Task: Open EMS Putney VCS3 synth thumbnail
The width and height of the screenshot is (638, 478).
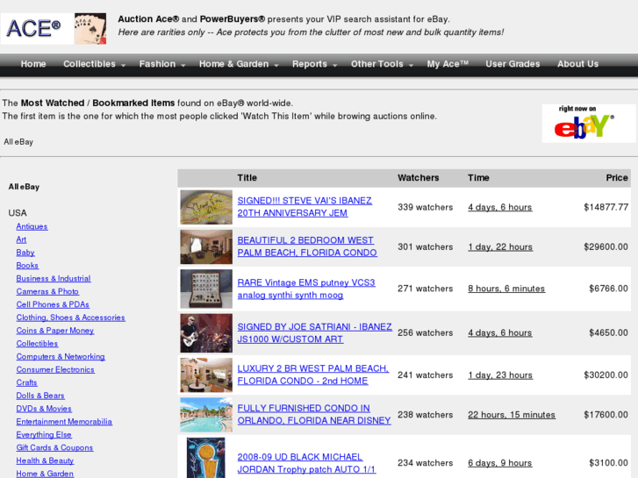Action: click(206, 289)
